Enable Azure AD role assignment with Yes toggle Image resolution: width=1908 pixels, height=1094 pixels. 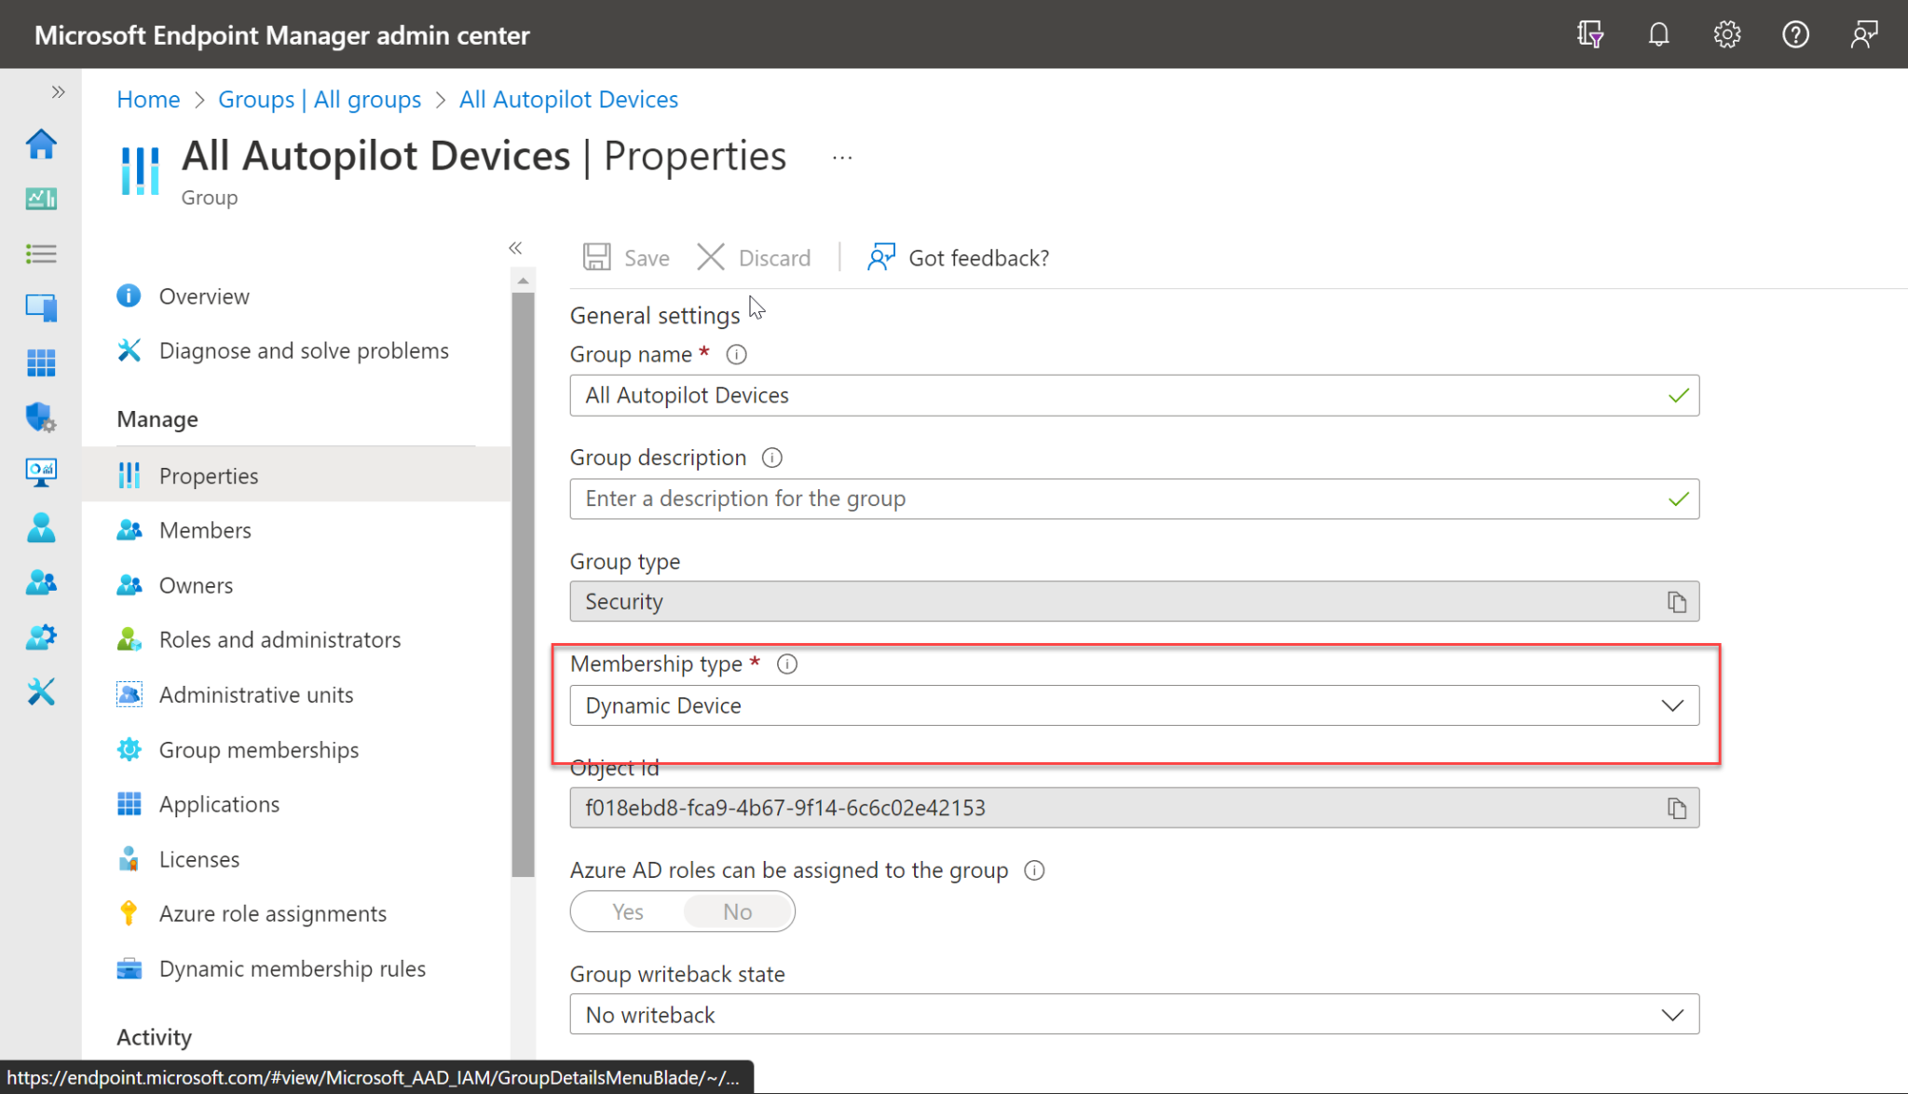[626, 911]
